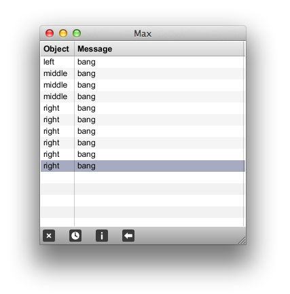This screenshot has width=290, height=294.
Task: Select the second "right" bang row
Action: click(143, 120)
